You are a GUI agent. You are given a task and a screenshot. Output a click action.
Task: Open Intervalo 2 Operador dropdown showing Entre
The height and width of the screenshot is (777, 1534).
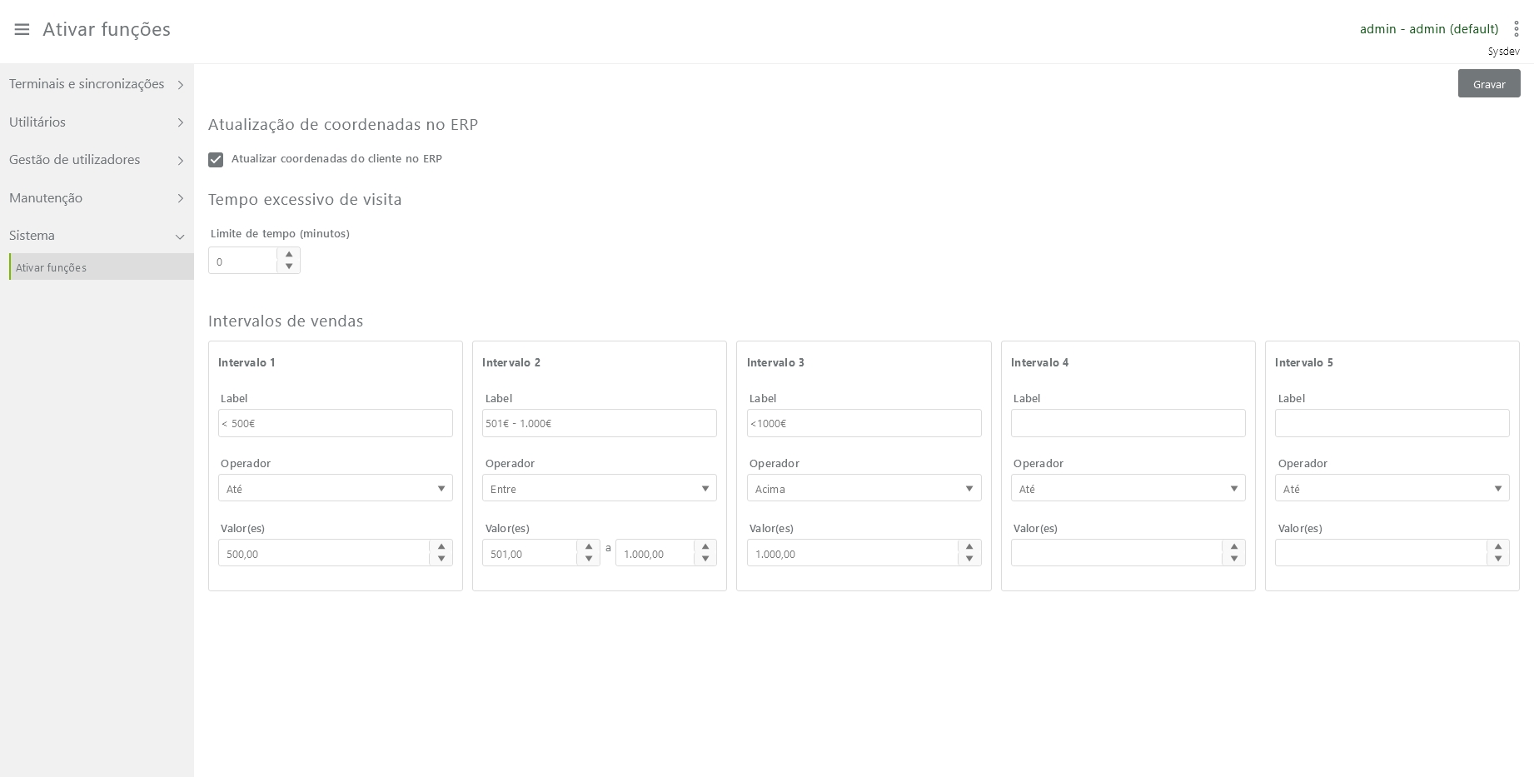599,488
